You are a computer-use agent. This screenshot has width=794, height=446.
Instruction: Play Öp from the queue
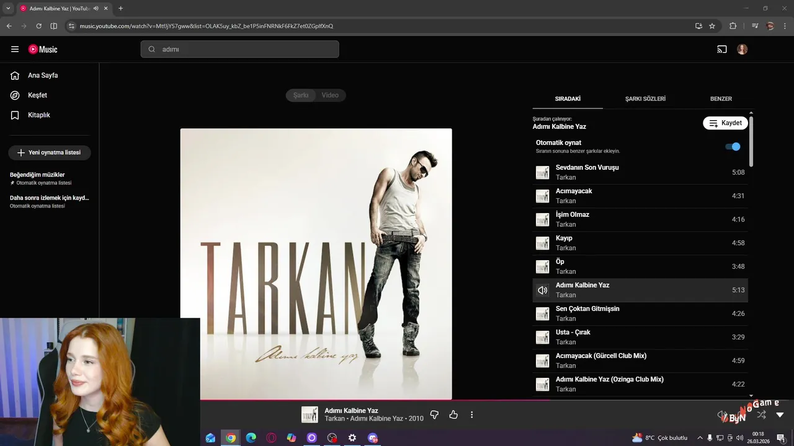pos(640,266)
